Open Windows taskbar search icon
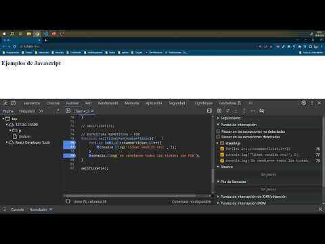 [12, 34]
